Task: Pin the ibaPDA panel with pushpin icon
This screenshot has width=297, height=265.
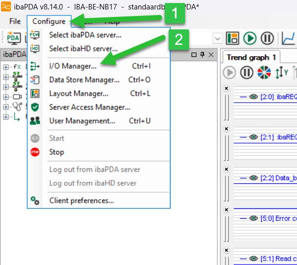Action: pos(202,55)
